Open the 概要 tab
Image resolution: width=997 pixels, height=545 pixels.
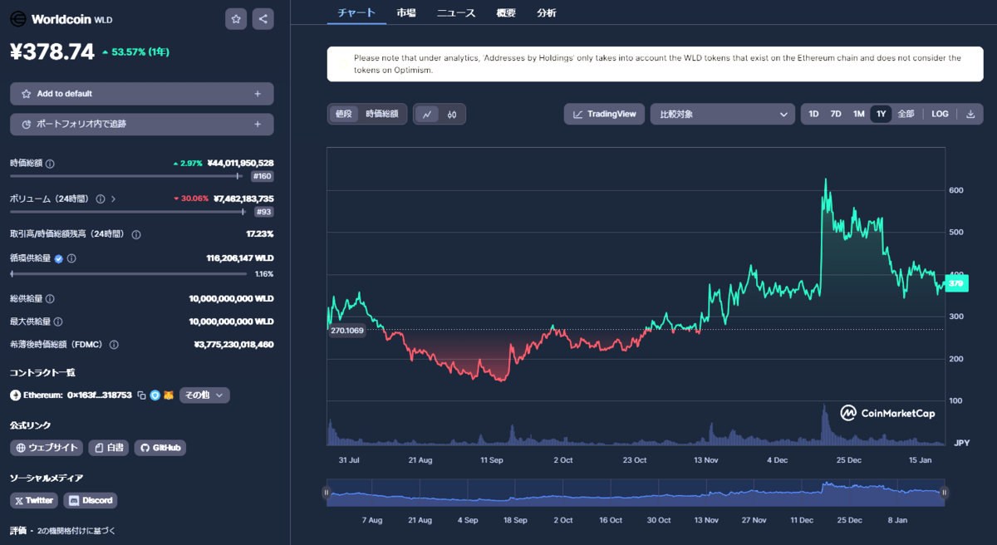tap(506, 12)
